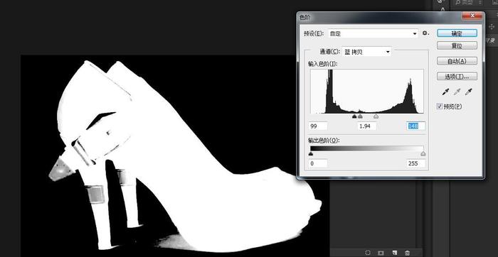Screen dimensions: 498x257
Task: Click the output shadow field showing 0
Action: pos(318,163)
